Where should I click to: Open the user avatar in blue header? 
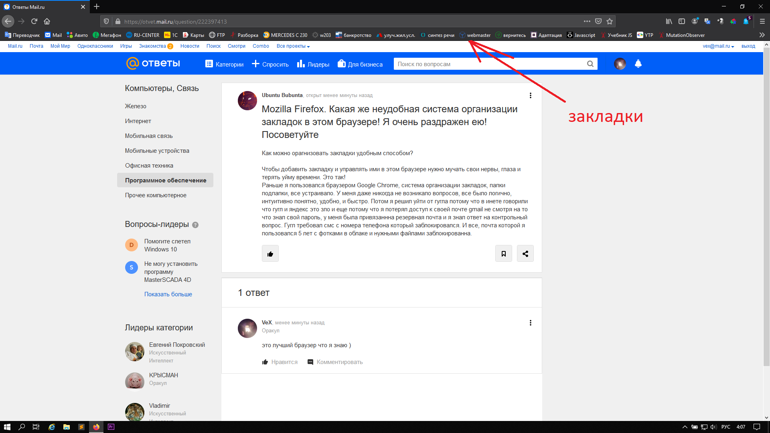point(620,64)
